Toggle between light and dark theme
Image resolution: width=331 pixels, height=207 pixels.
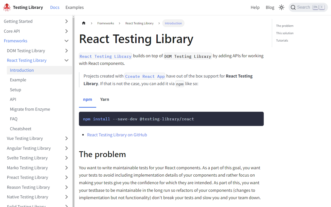pyautogui.click(x=281, y=7)
